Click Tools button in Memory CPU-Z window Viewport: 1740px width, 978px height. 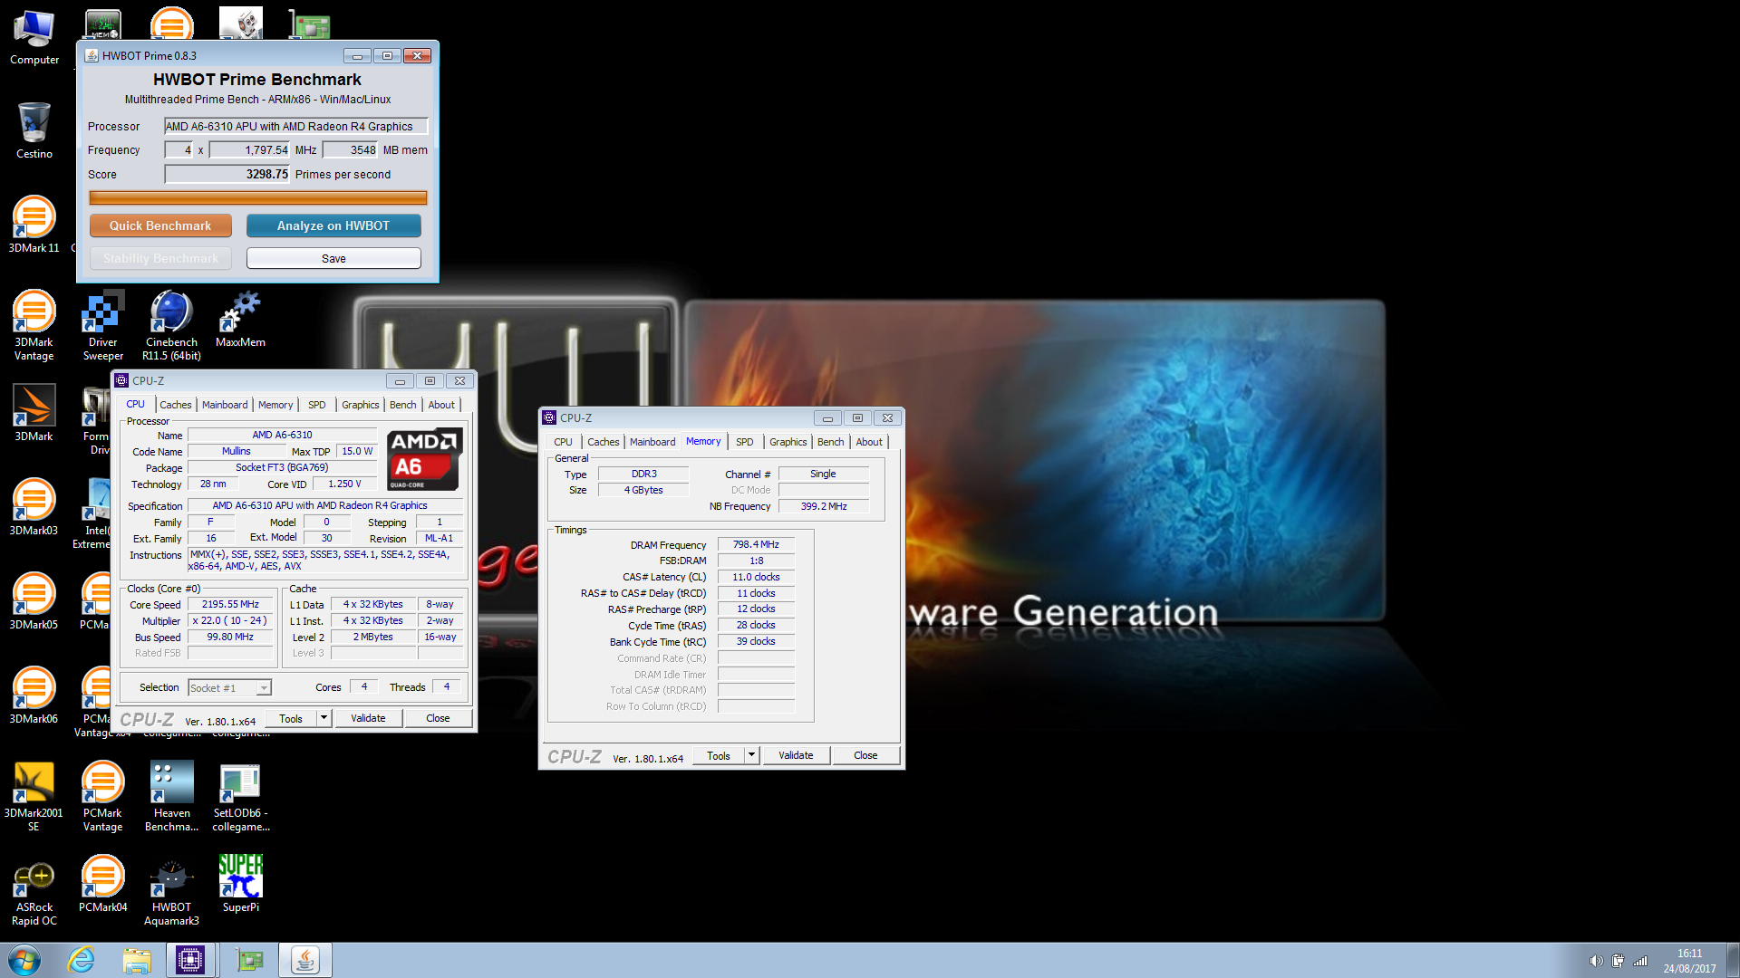[719, 755]
